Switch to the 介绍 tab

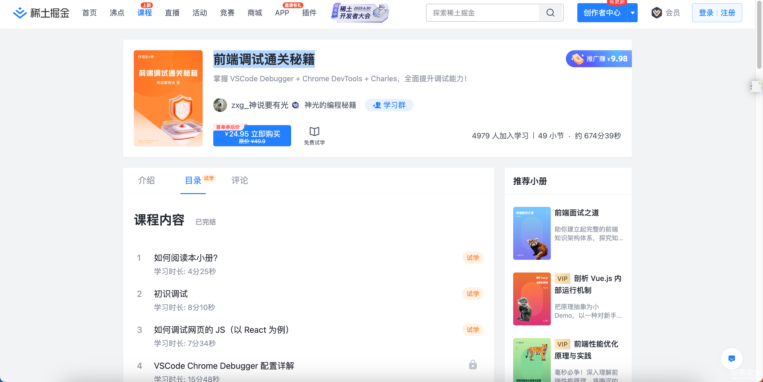[146, 180]
